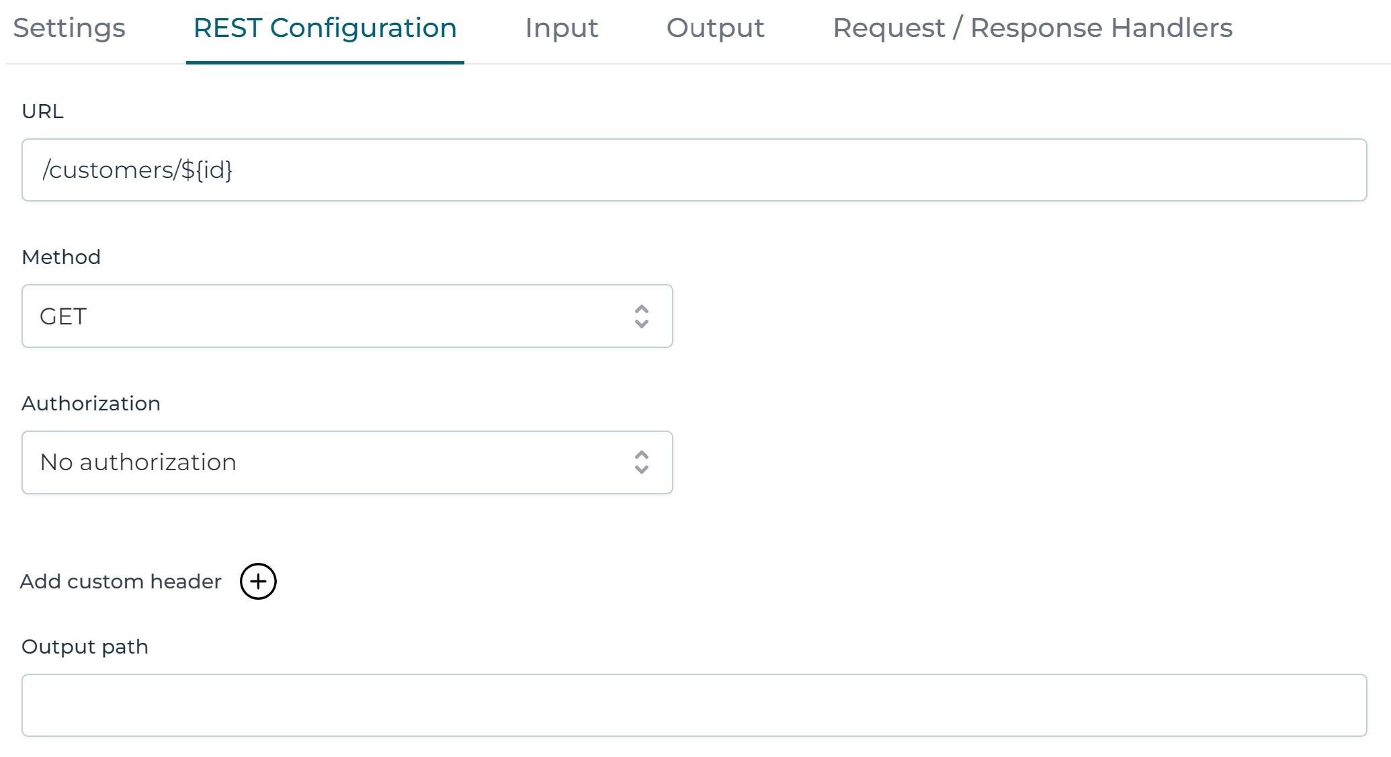This screenshot has height=757, width=1391.
Task: Switch to the Input tab
Action: coord(562,28)
